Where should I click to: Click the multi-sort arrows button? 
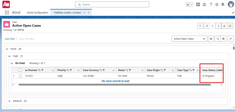(x=218, y=39)
